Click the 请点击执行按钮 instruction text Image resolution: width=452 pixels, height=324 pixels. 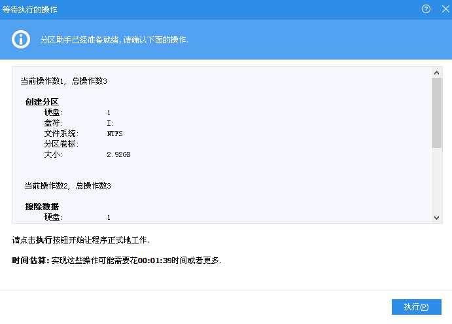coord(80,240)
